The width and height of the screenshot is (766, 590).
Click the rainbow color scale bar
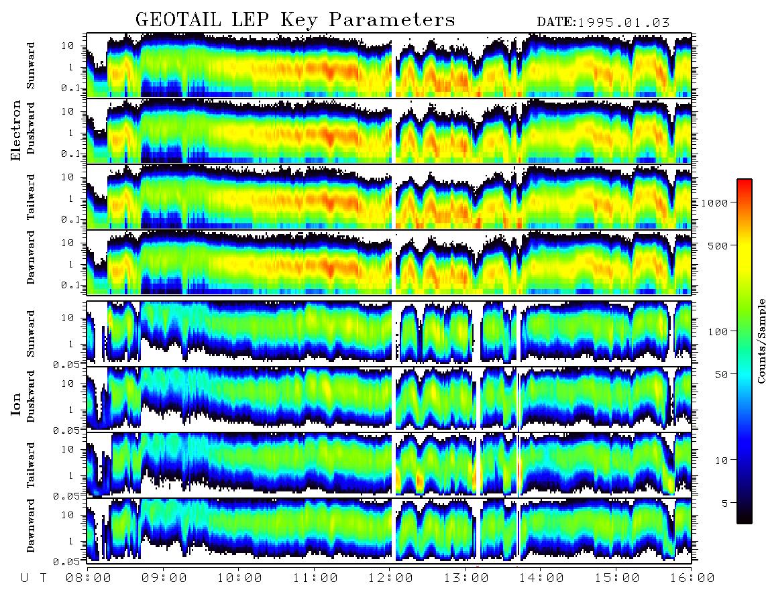[745, 351]
